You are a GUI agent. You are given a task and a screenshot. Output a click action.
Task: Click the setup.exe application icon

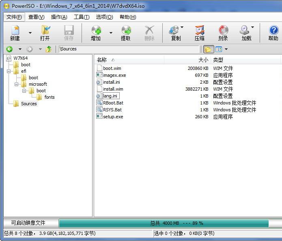point(99,116)
